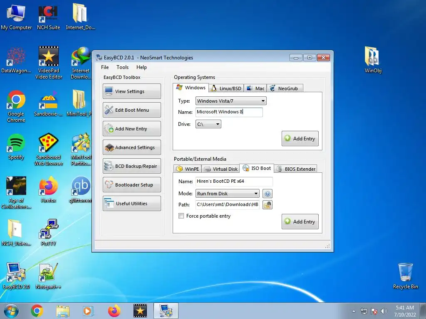The image size is (426, 319).
Task: Click Add Entry under Operating Systems
Action: (300, 139)
